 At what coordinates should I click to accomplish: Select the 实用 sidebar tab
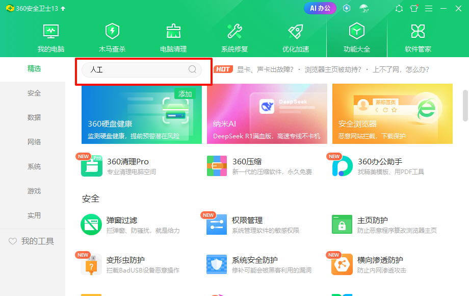coord(34,215)
